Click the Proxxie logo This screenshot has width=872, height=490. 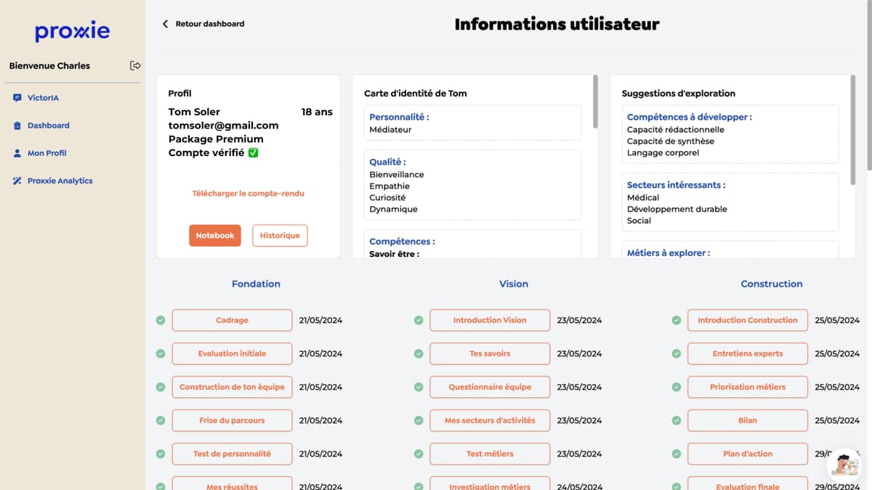72,31
